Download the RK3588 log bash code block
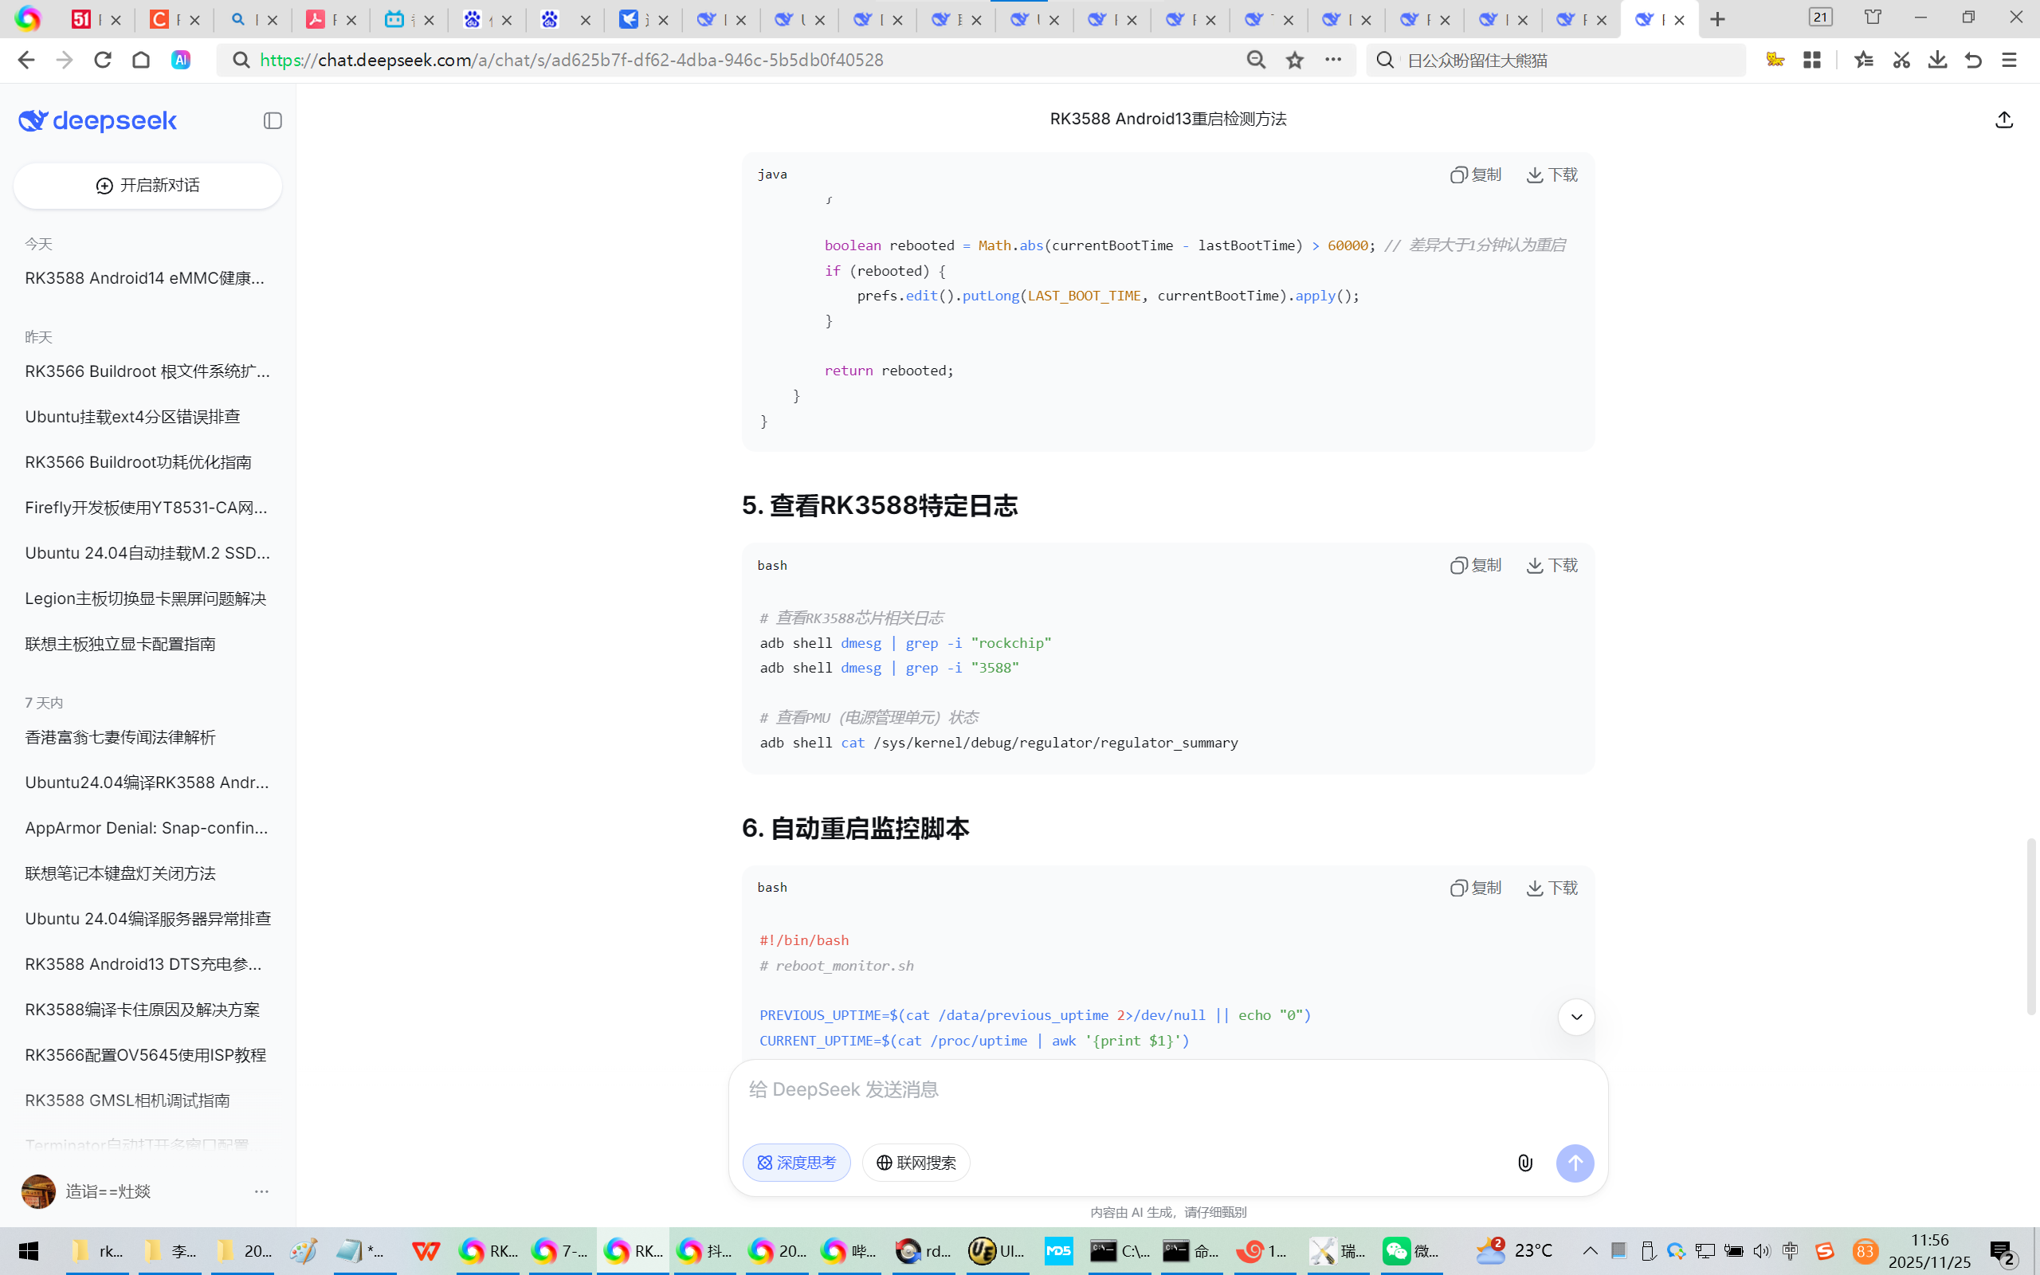The width and height of the screenshot is (2040, 1275). 1552,565
